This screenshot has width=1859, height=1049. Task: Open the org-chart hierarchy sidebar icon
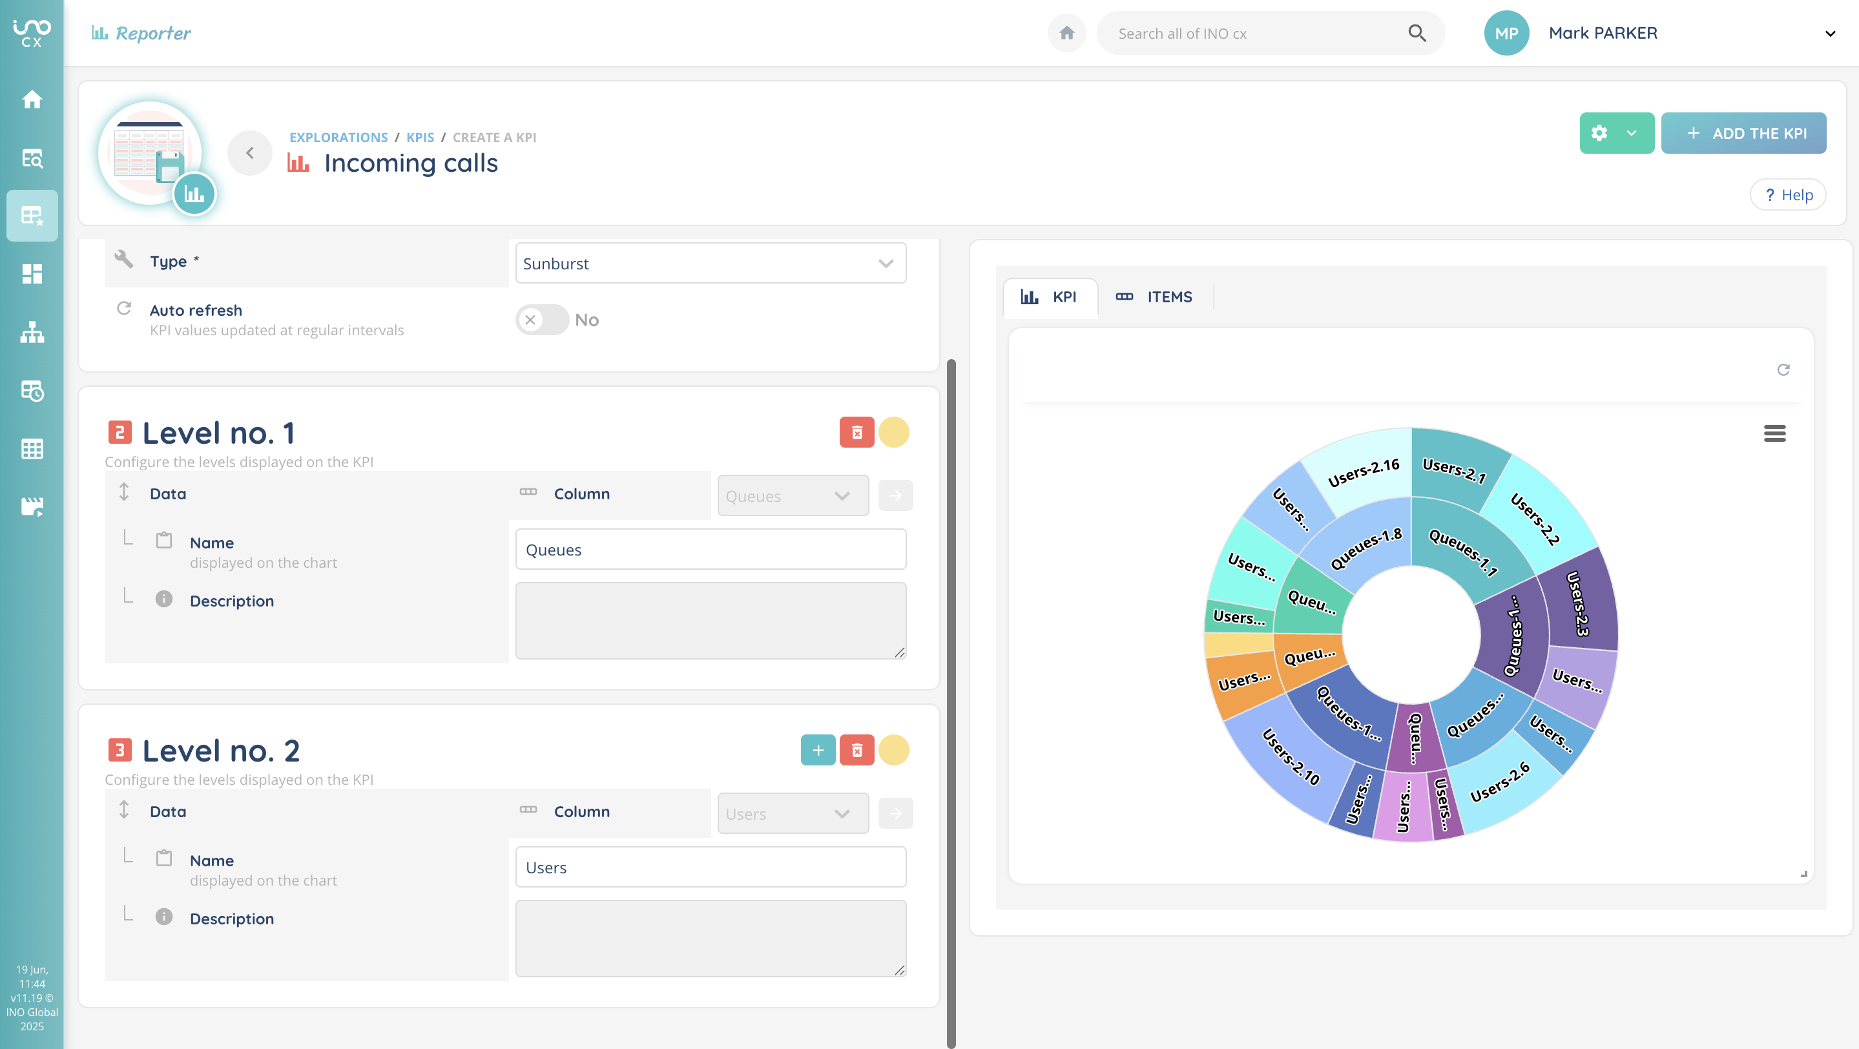click(x=32, y=333)
